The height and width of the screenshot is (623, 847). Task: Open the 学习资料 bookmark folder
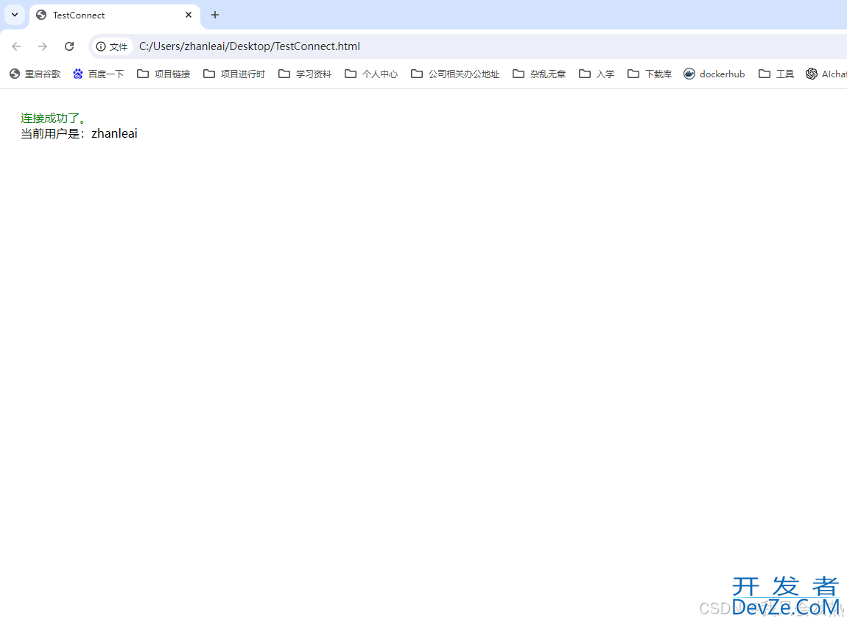pyautogui.click(x=305, y=74)
